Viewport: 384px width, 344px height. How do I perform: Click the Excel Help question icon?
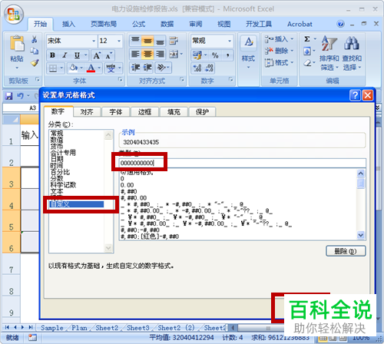tap(340, 24)
